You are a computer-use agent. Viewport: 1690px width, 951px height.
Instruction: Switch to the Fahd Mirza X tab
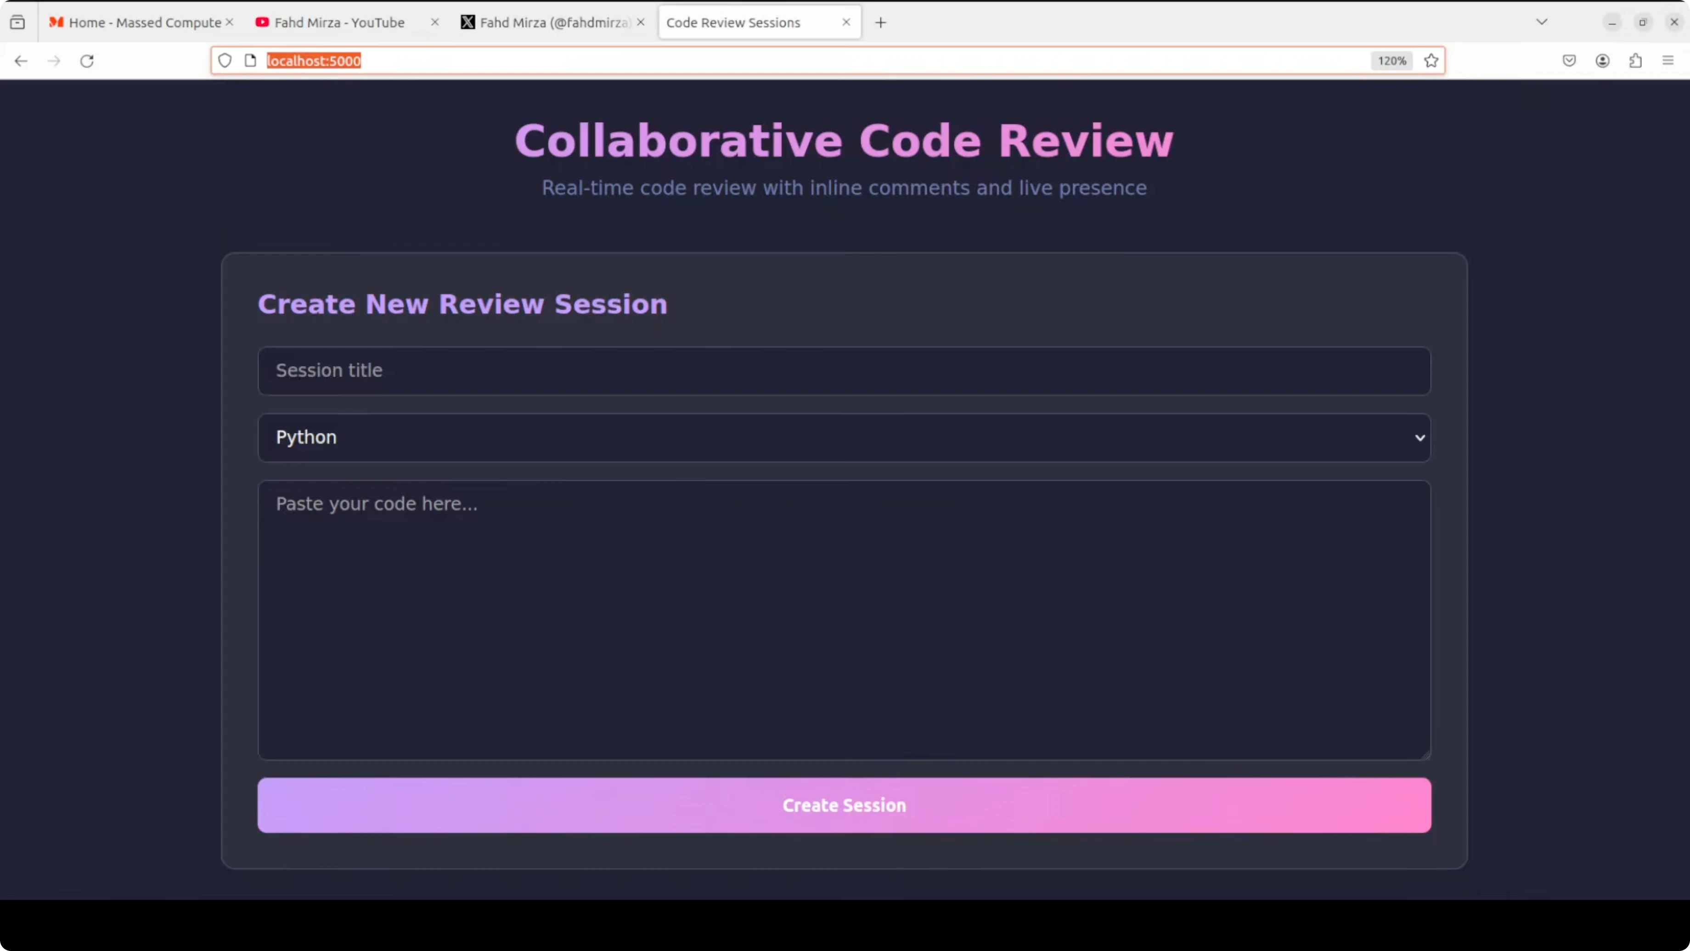click(546, 23)
